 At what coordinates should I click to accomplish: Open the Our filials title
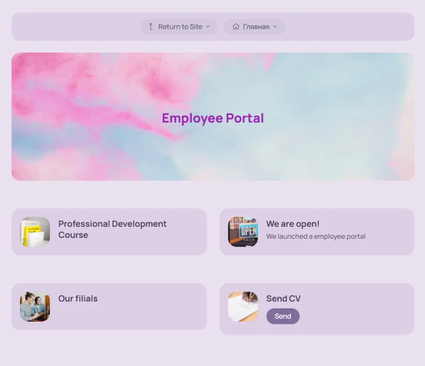click(78, 298)
